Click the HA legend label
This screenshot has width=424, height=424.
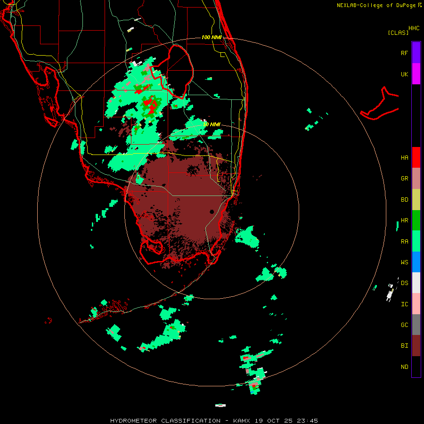click(x=404, y=157)
